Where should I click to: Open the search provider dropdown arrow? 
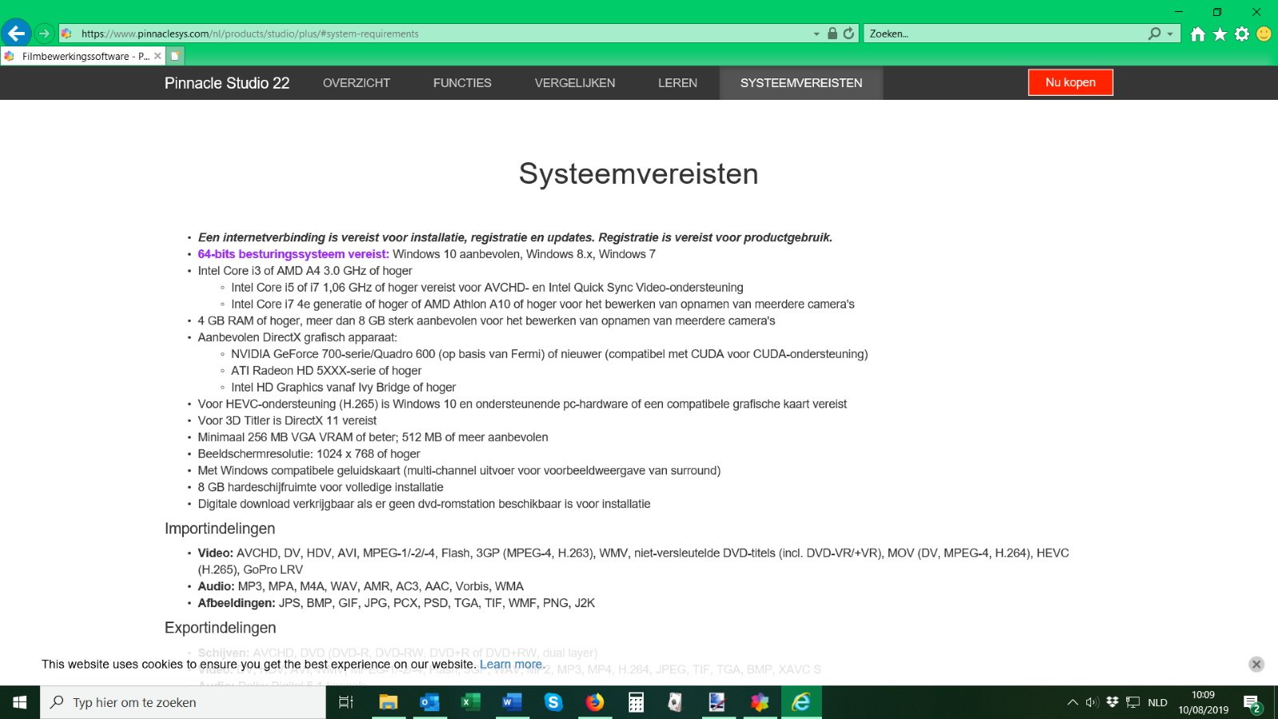coord(1170,34)
